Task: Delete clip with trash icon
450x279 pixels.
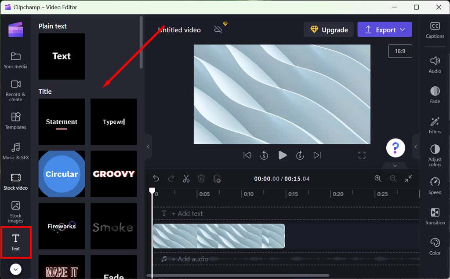Action: click(x=201, y=178)
